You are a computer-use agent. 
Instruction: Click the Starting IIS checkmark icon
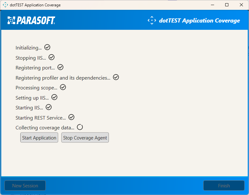click(49, 107)
